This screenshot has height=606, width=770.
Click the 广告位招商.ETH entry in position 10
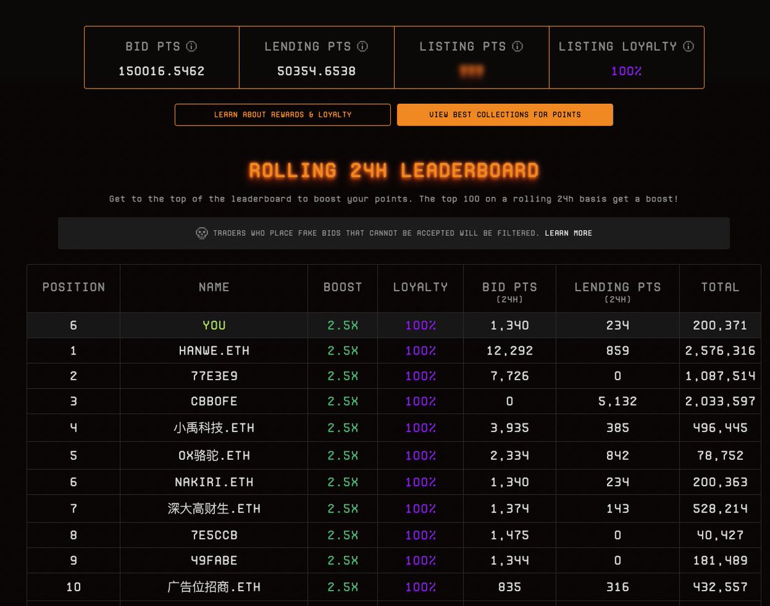point(214,586)
